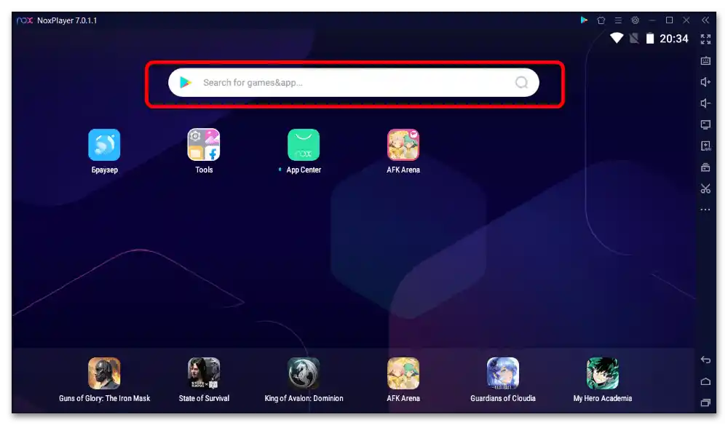The height and width of the screenshot is (425, 728).
Task: Toggle fullscreen mode in sidebar
Action: pyautogui.click(x=705, y=39)
